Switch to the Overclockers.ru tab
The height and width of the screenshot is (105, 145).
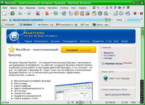coord(64,25)
